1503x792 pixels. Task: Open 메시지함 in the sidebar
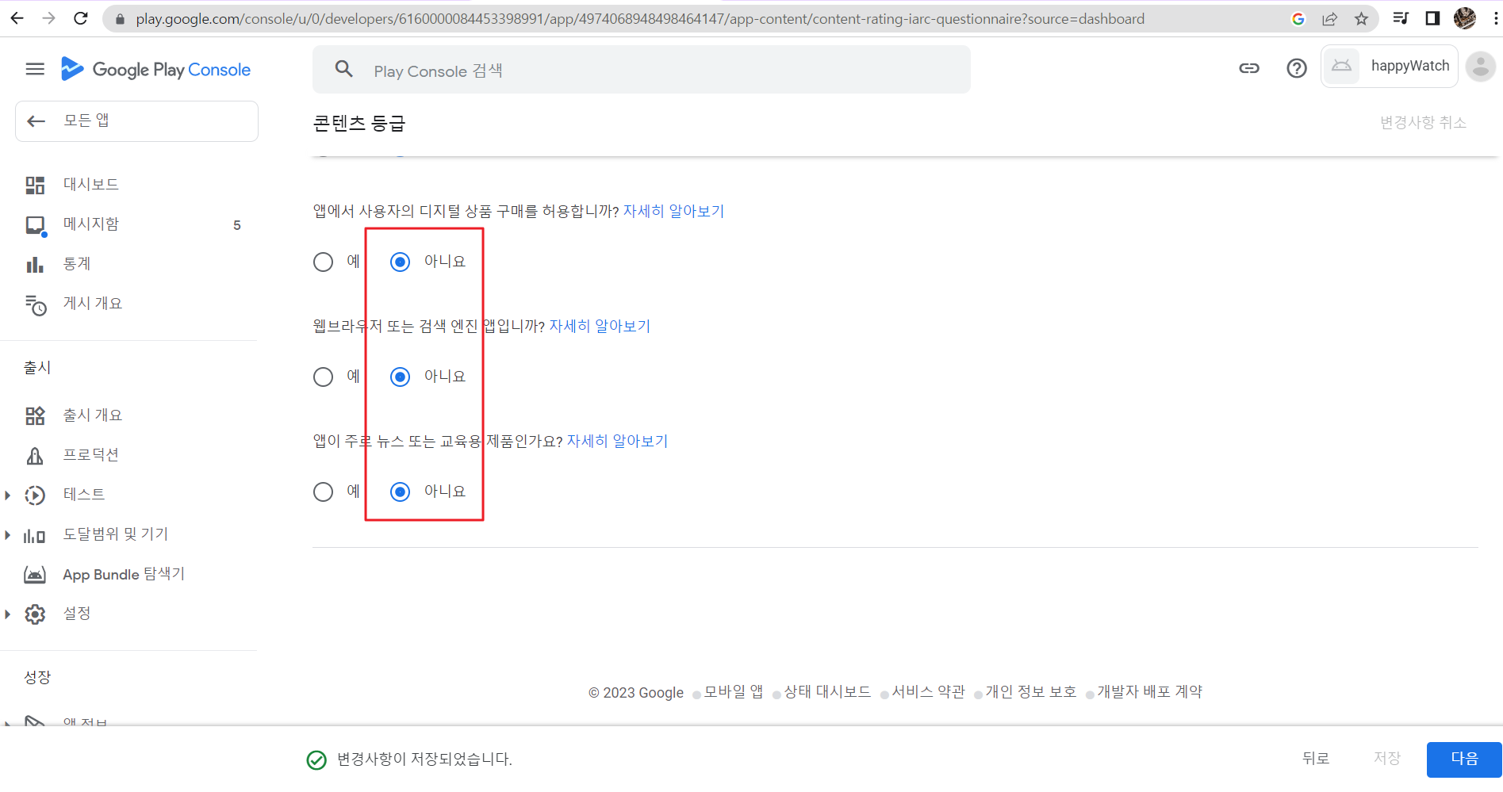(91, 224)
